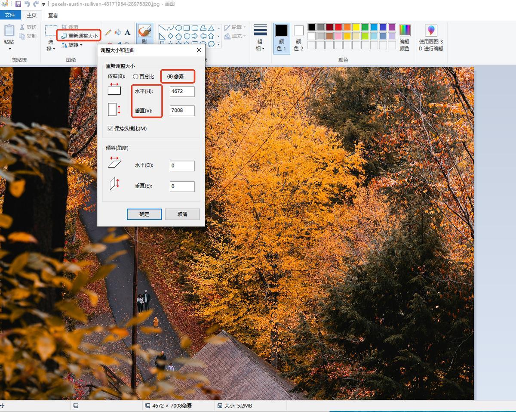Select the Fill with color bucket tool

click(x=118, y=32)
